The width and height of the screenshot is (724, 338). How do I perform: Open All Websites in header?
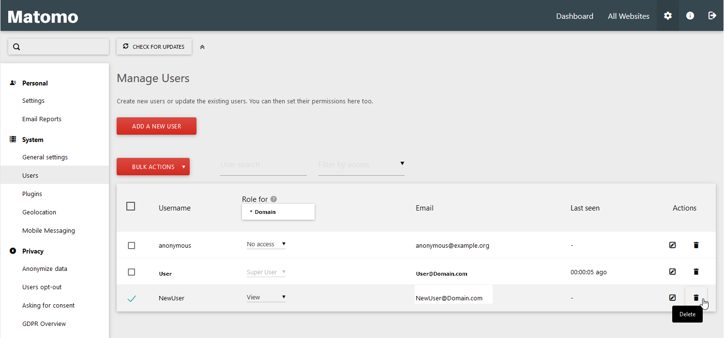pos(629,16)
